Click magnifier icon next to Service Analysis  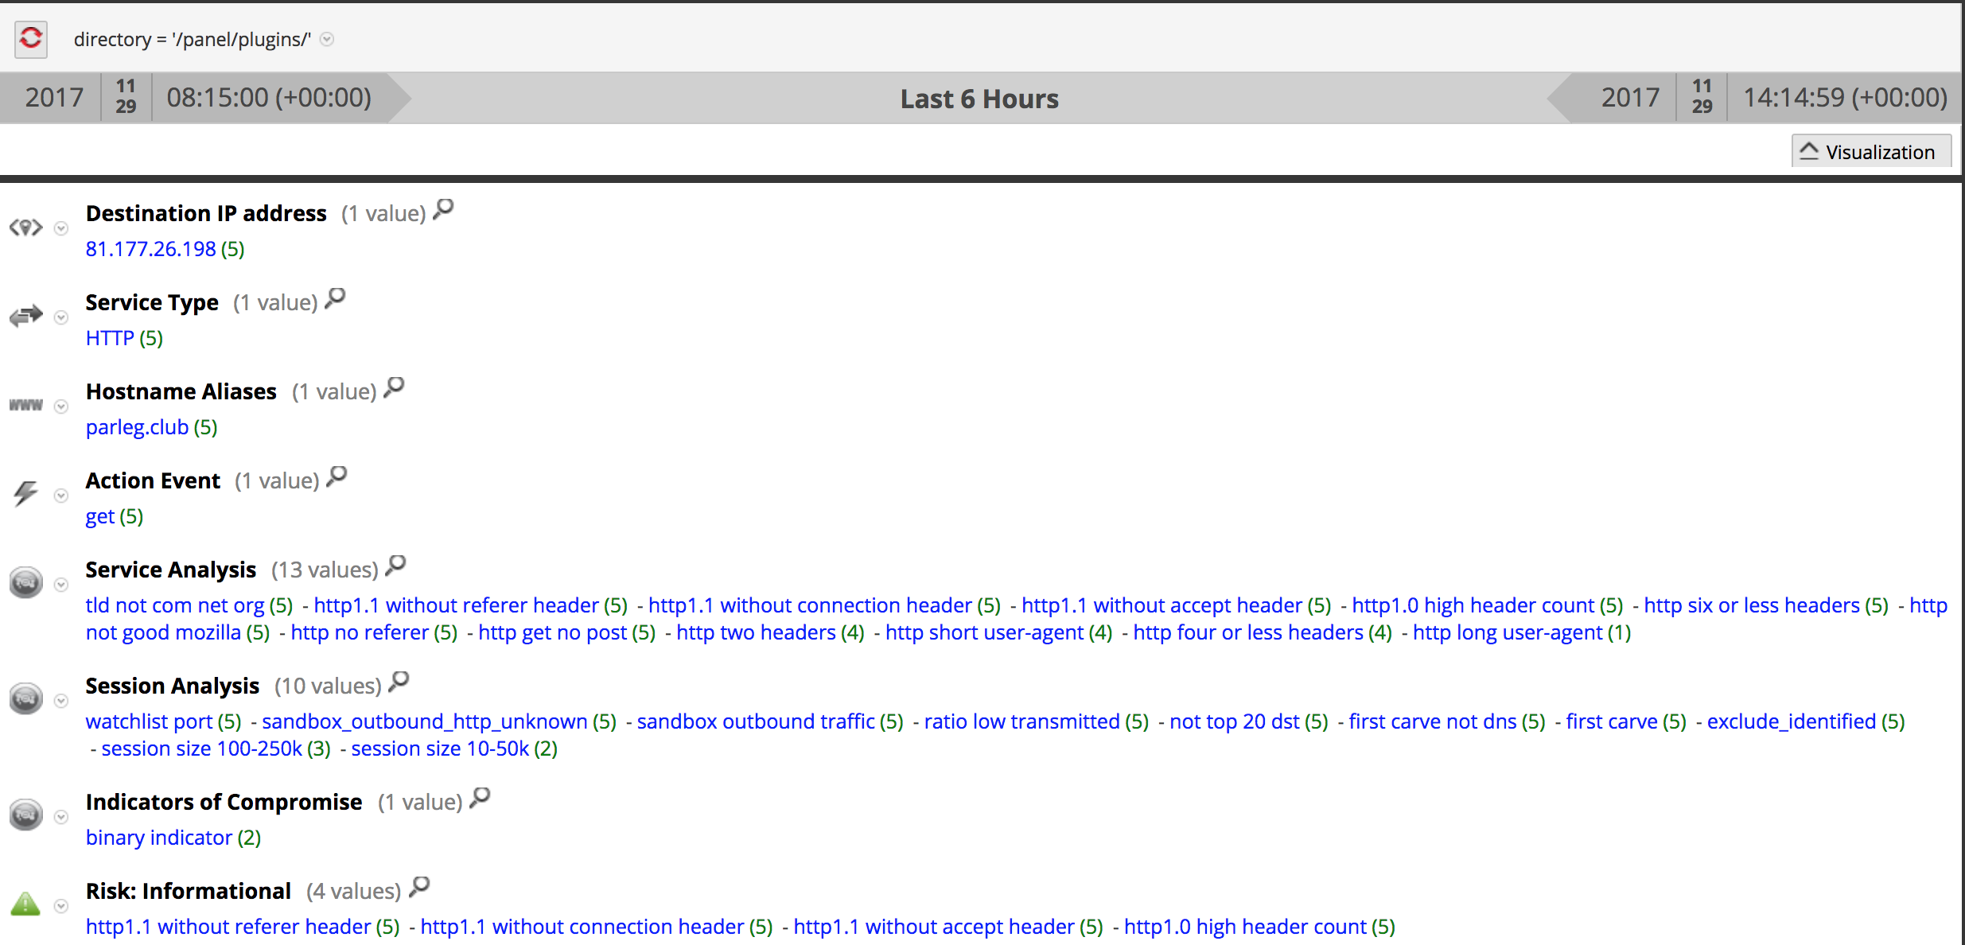[396, 566]
